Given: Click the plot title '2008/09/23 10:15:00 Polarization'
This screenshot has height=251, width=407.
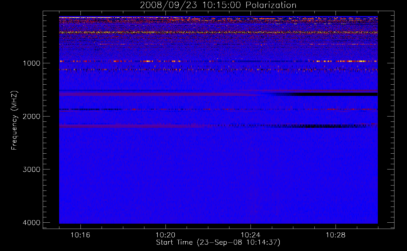Looking at the screenshot, I should click(218, 5).
